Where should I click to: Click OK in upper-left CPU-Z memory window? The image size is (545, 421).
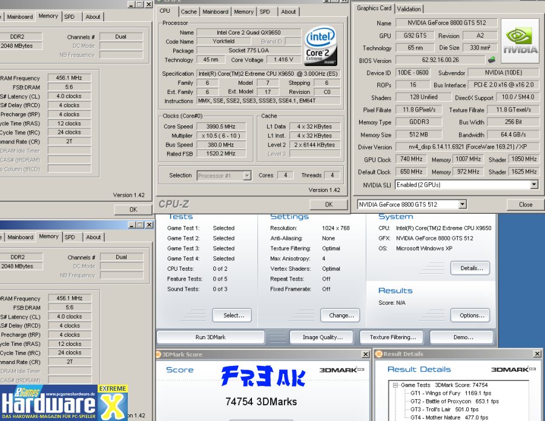tap(133, 210)
